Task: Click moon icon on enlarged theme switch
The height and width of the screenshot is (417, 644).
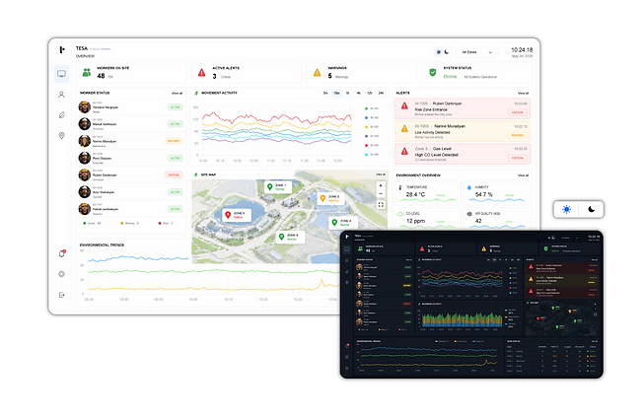Action: tap(592, 209)
